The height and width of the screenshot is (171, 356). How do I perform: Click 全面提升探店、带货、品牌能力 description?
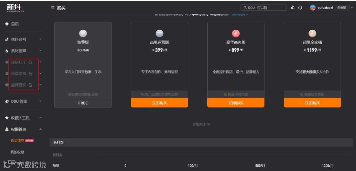coord(236,72)
